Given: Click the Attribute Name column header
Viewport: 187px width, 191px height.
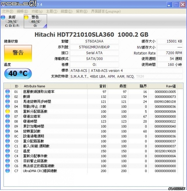Looking at the screenshot, I should tap(54, 86).
